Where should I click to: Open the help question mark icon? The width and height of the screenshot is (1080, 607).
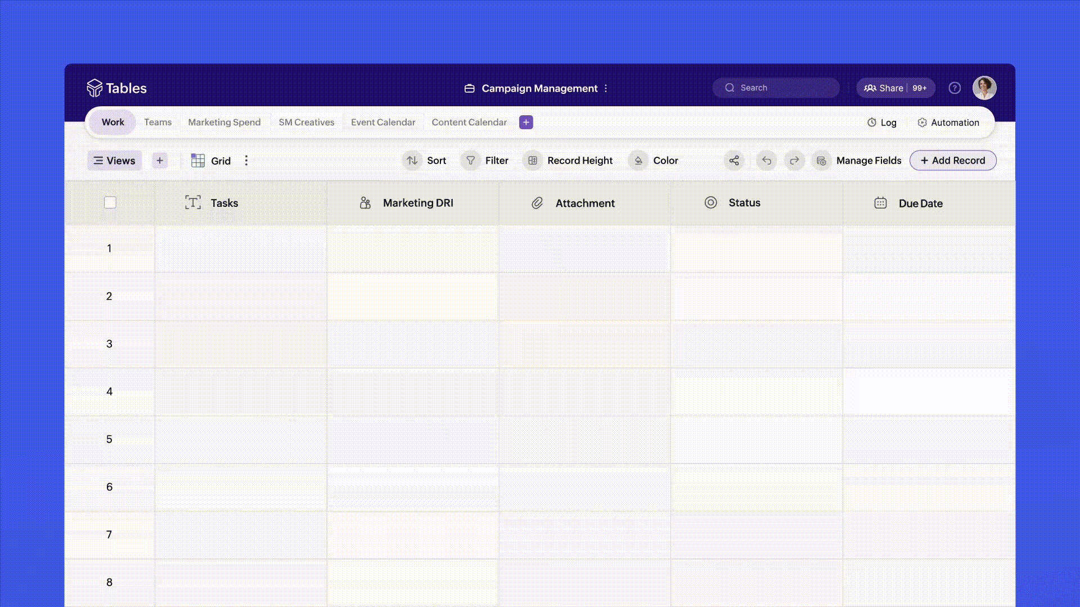955,88
